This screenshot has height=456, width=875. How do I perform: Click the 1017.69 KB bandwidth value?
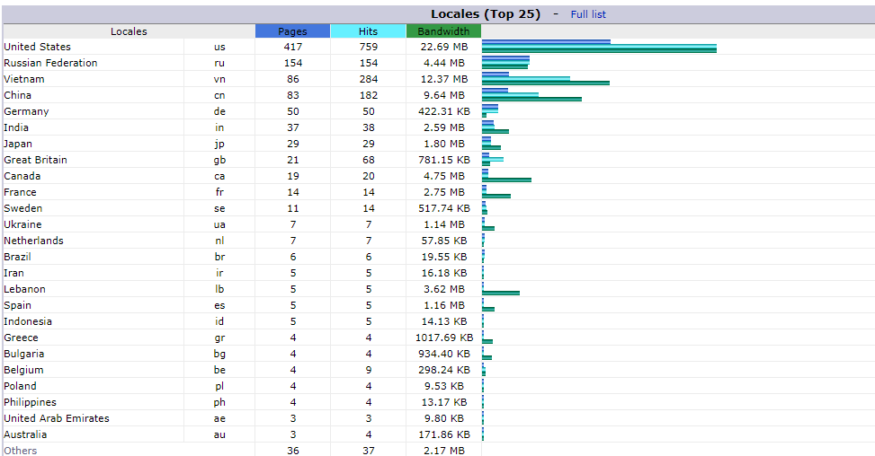point(444,338)
